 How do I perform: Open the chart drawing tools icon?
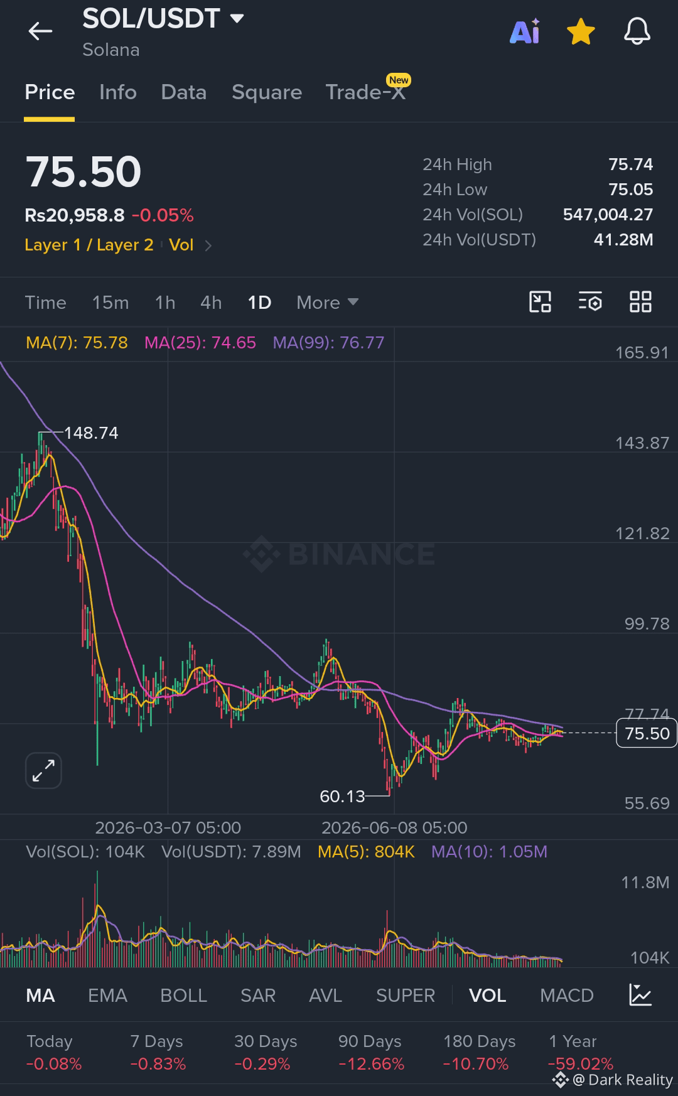click(x=541, y=302)
